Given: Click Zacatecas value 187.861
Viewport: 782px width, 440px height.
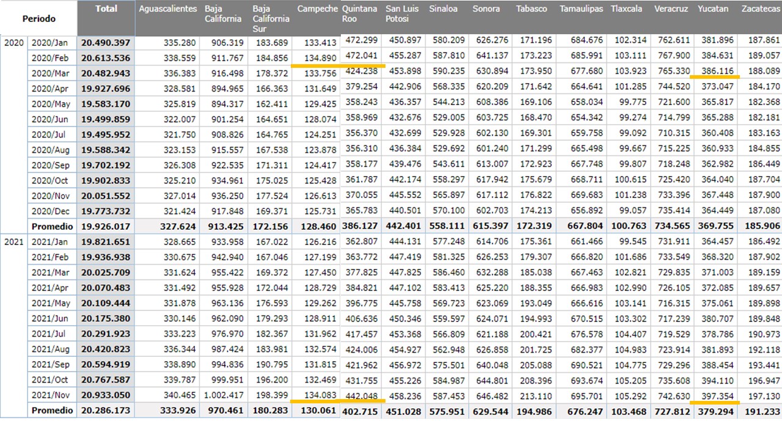Looking at the screenshot, I should 764,40.
